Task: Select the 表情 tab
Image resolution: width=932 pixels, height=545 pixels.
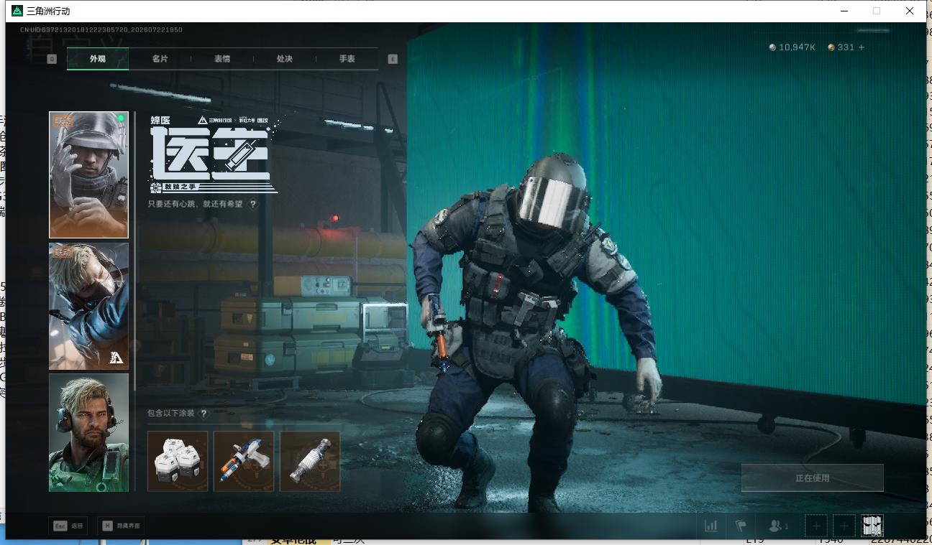Action: tap(222, 59)
